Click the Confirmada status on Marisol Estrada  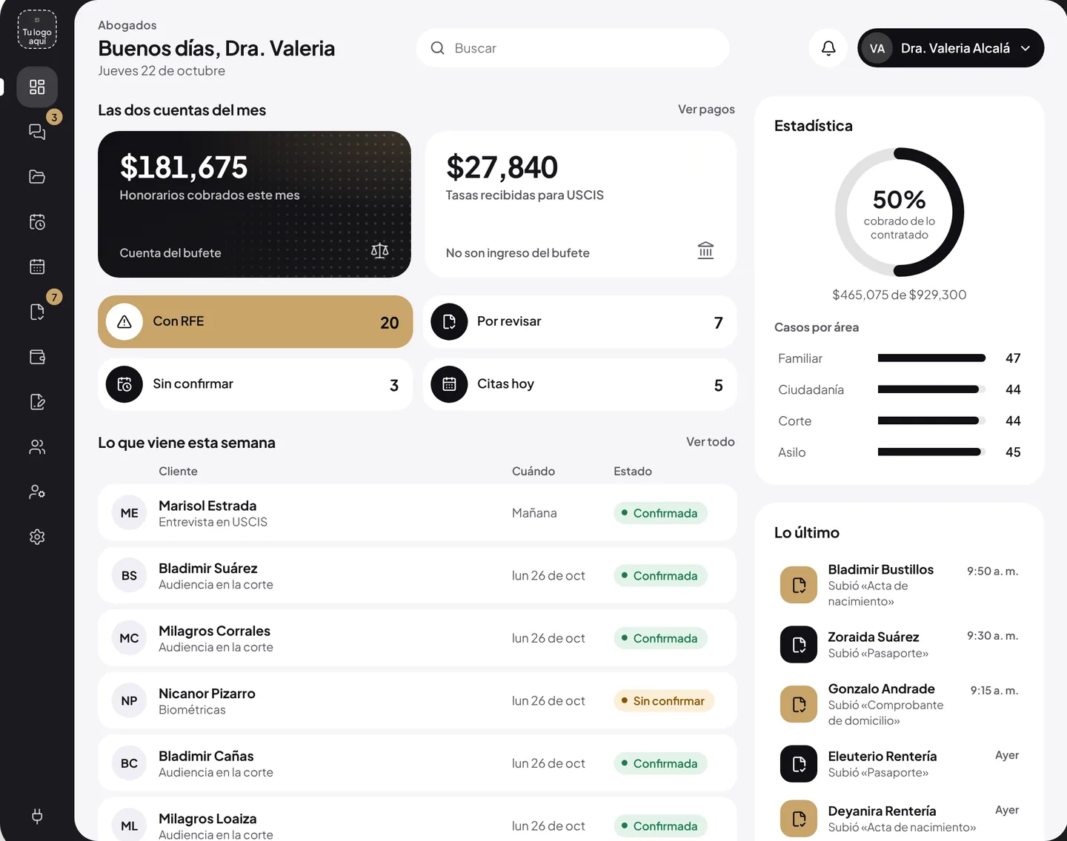coord(660,513)
